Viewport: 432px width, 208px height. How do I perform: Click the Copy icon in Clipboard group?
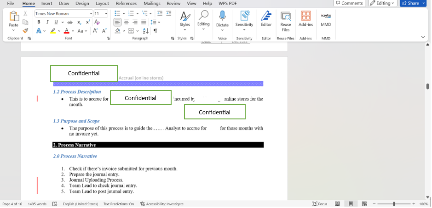click(25, 22)
